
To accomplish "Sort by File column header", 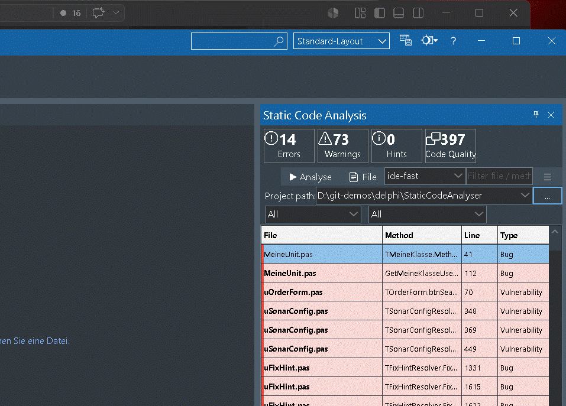I will click(x=322, y=235).
